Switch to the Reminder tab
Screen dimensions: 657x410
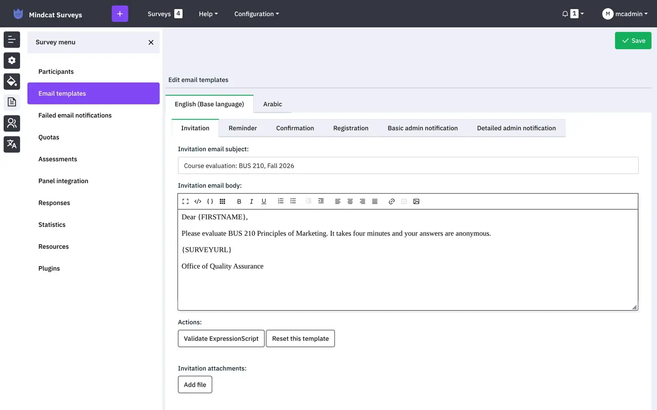tap(243, 128)
